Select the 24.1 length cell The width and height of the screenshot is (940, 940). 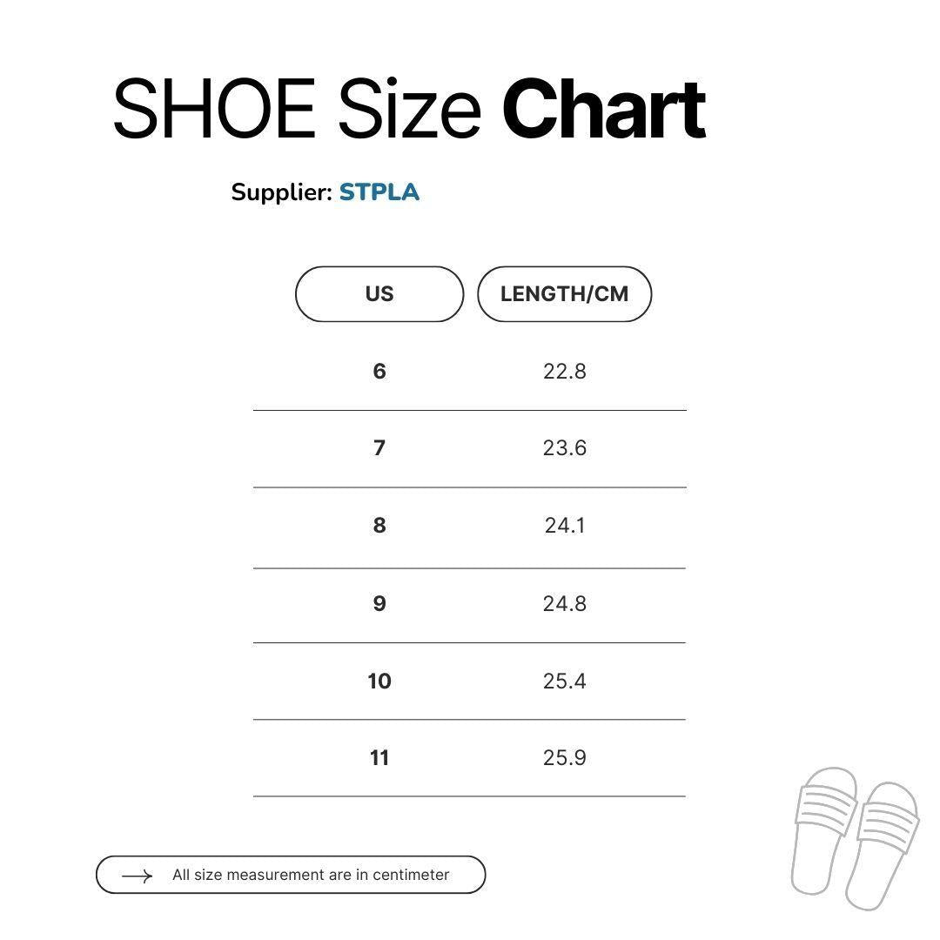coord(565,526)
